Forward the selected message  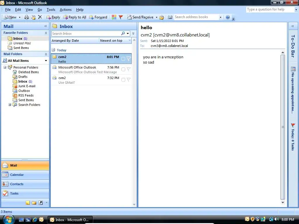pos(98,17)
